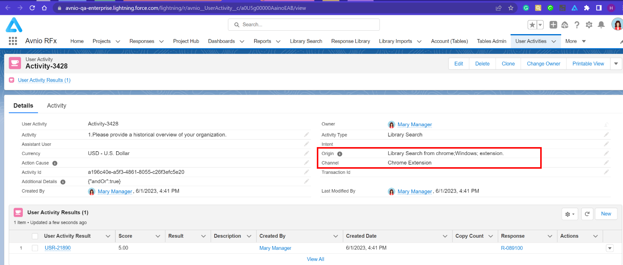Image resolution: width=623 pixels, height=265 pixels.
Task: Click New in User Activity Results
Action: click(x=606, y=214)
